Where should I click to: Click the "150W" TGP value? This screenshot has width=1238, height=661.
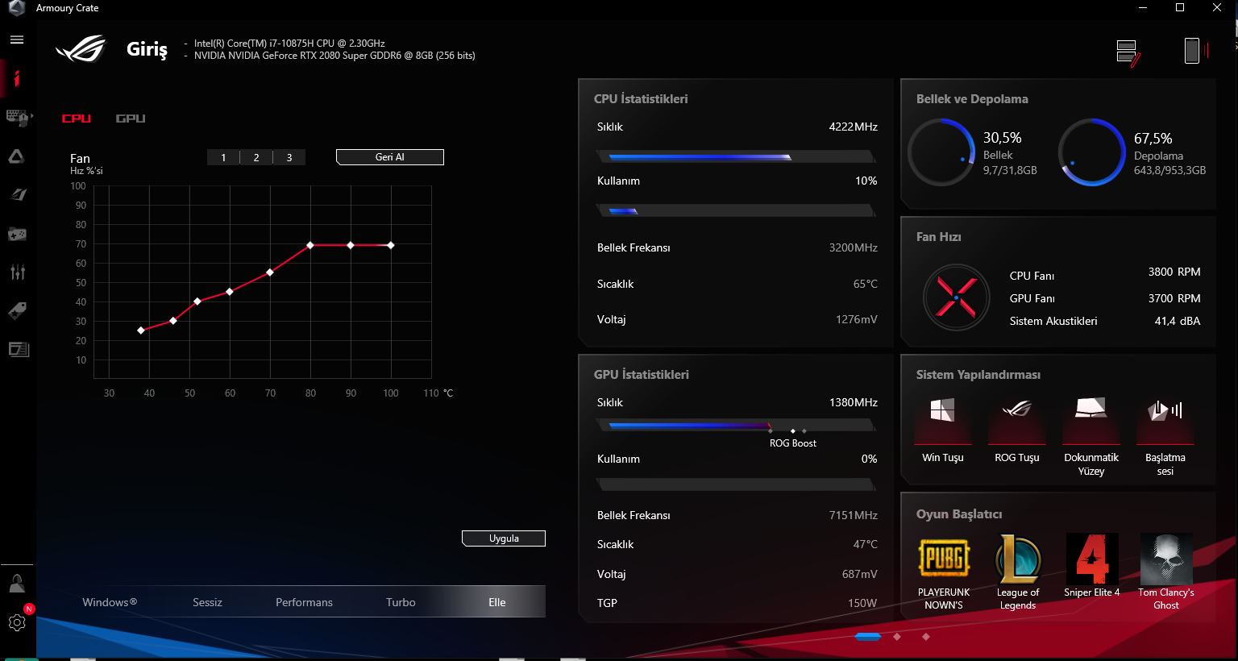coord(862,603)
